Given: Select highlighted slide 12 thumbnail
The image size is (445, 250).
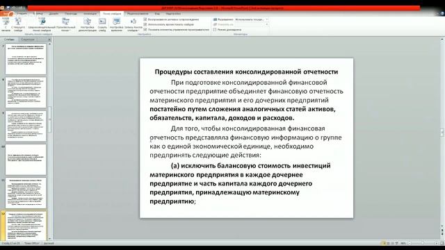Looking at the screenshot, I should pos(26,226).
